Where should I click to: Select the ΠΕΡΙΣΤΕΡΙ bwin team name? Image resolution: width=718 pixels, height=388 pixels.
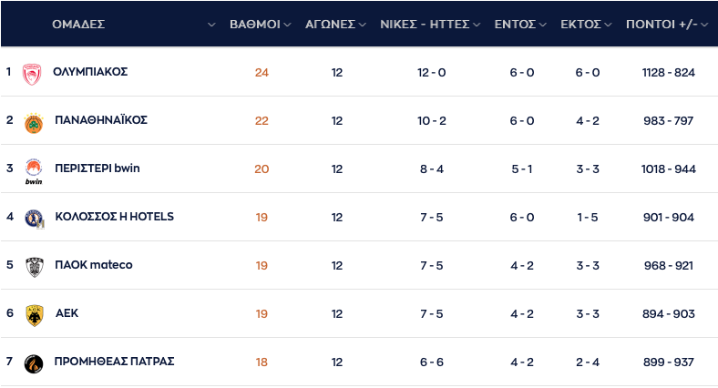(97, 168)
